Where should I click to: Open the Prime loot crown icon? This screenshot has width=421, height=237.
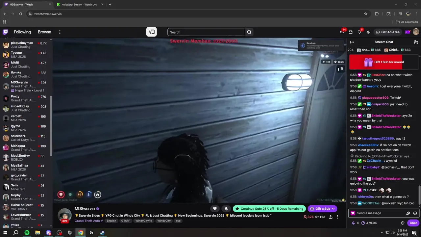[x=342, y=32]
